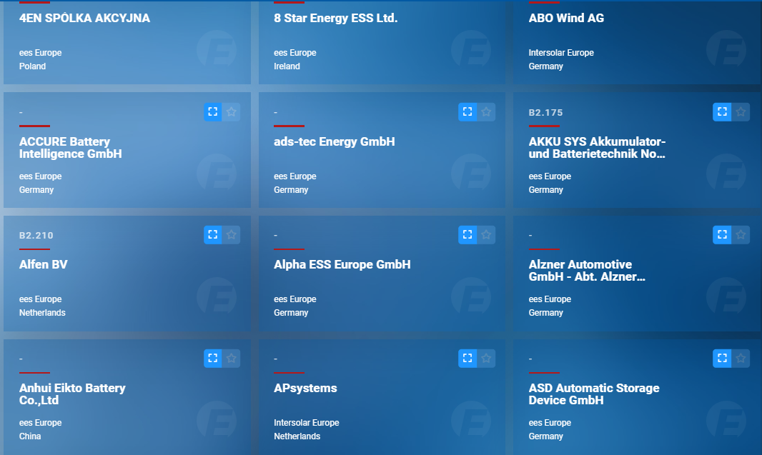Favorite Alzner Automotive GmbH using the star
The height and width of the screenshot is (455, 762).
coord(741,234)
